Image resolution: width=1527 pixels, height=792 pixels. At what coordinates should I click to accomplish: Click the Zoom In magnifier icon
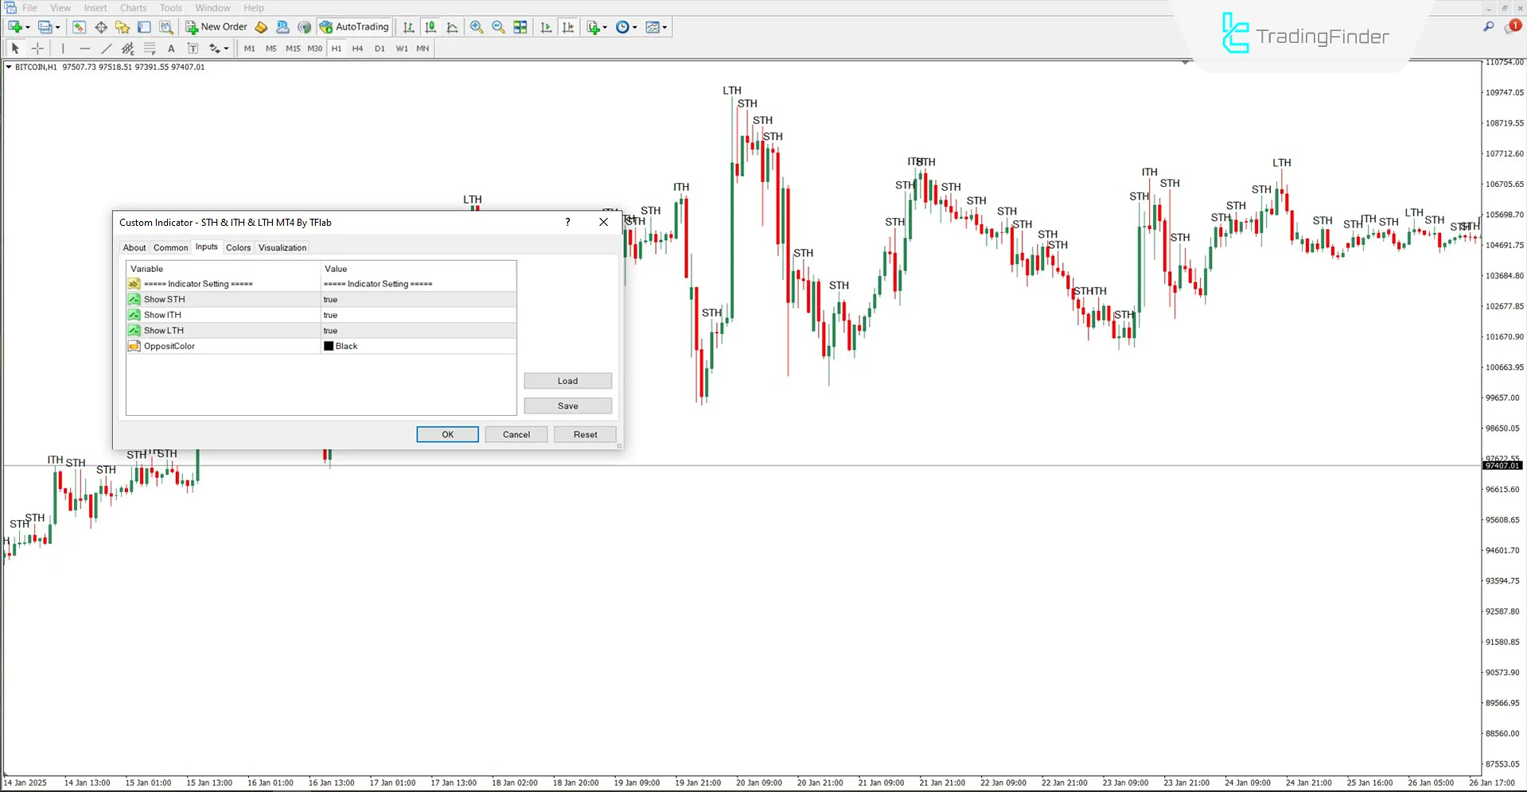[x=477, y=27]
